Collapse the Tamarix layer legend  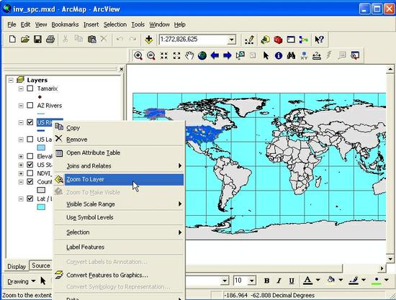click(x=21, y=88)
